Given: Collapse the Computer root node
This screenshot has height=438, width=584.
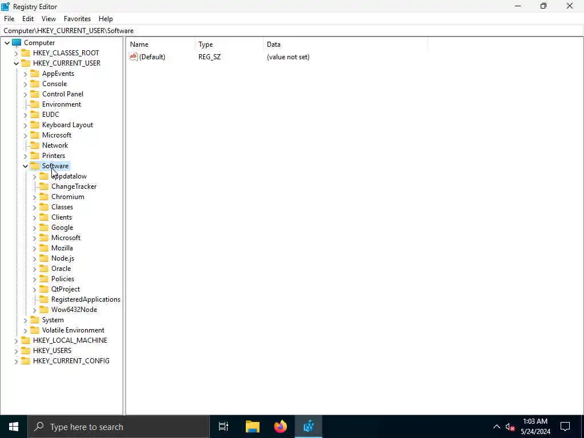Looking at the screenshot, I should 7,43.
